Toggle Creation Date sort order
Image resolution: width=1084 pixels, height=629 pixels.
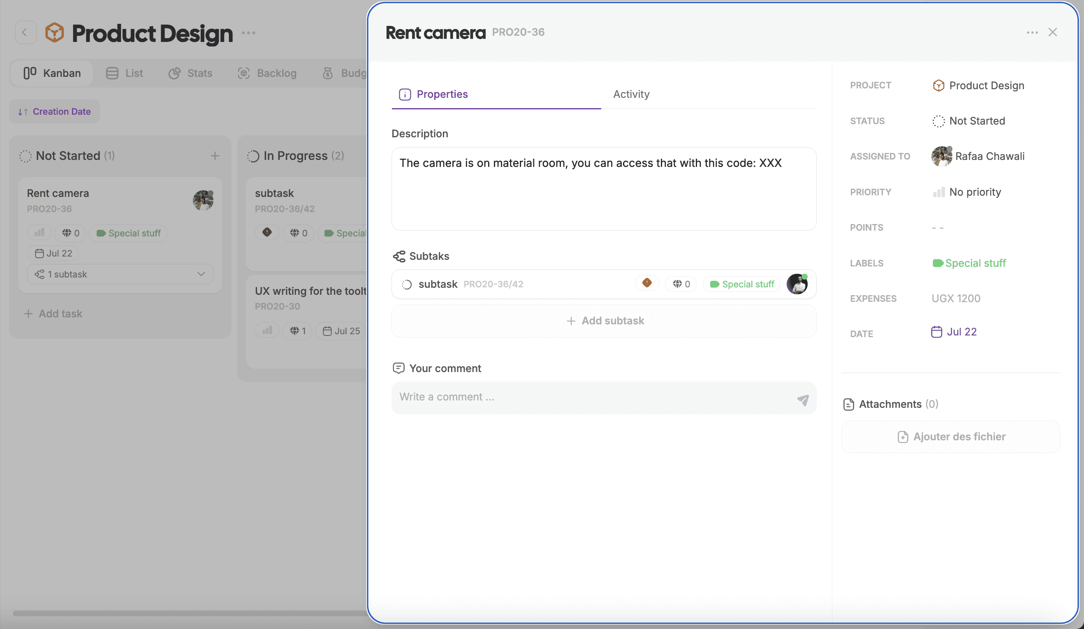coord(55,112)
